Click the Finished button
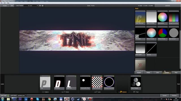Viewport: 181px width, 101px height. tap(174, 95)
